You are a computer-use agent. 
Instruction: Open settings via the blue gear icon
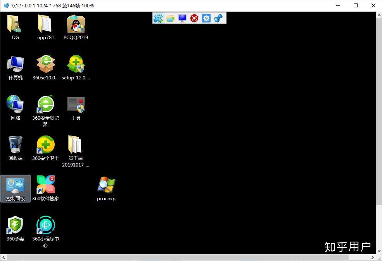(206, 18)
